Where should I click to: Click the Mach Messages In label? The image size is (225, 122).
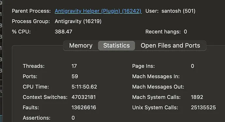tap(156, 77)
